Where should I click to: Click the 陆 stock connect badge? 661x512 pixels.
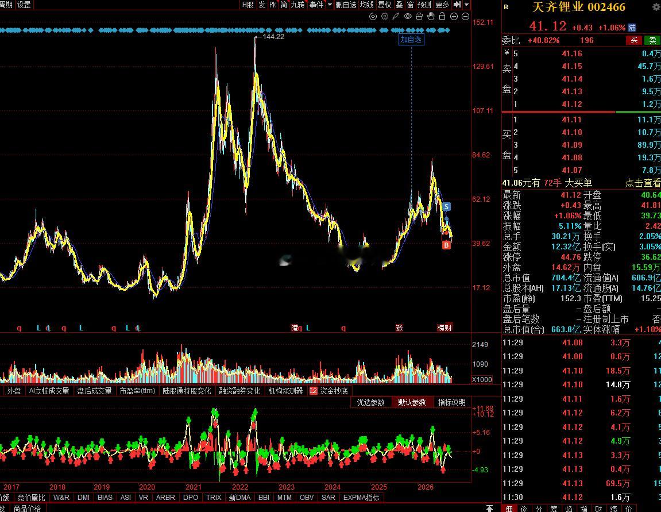point(632,28)
